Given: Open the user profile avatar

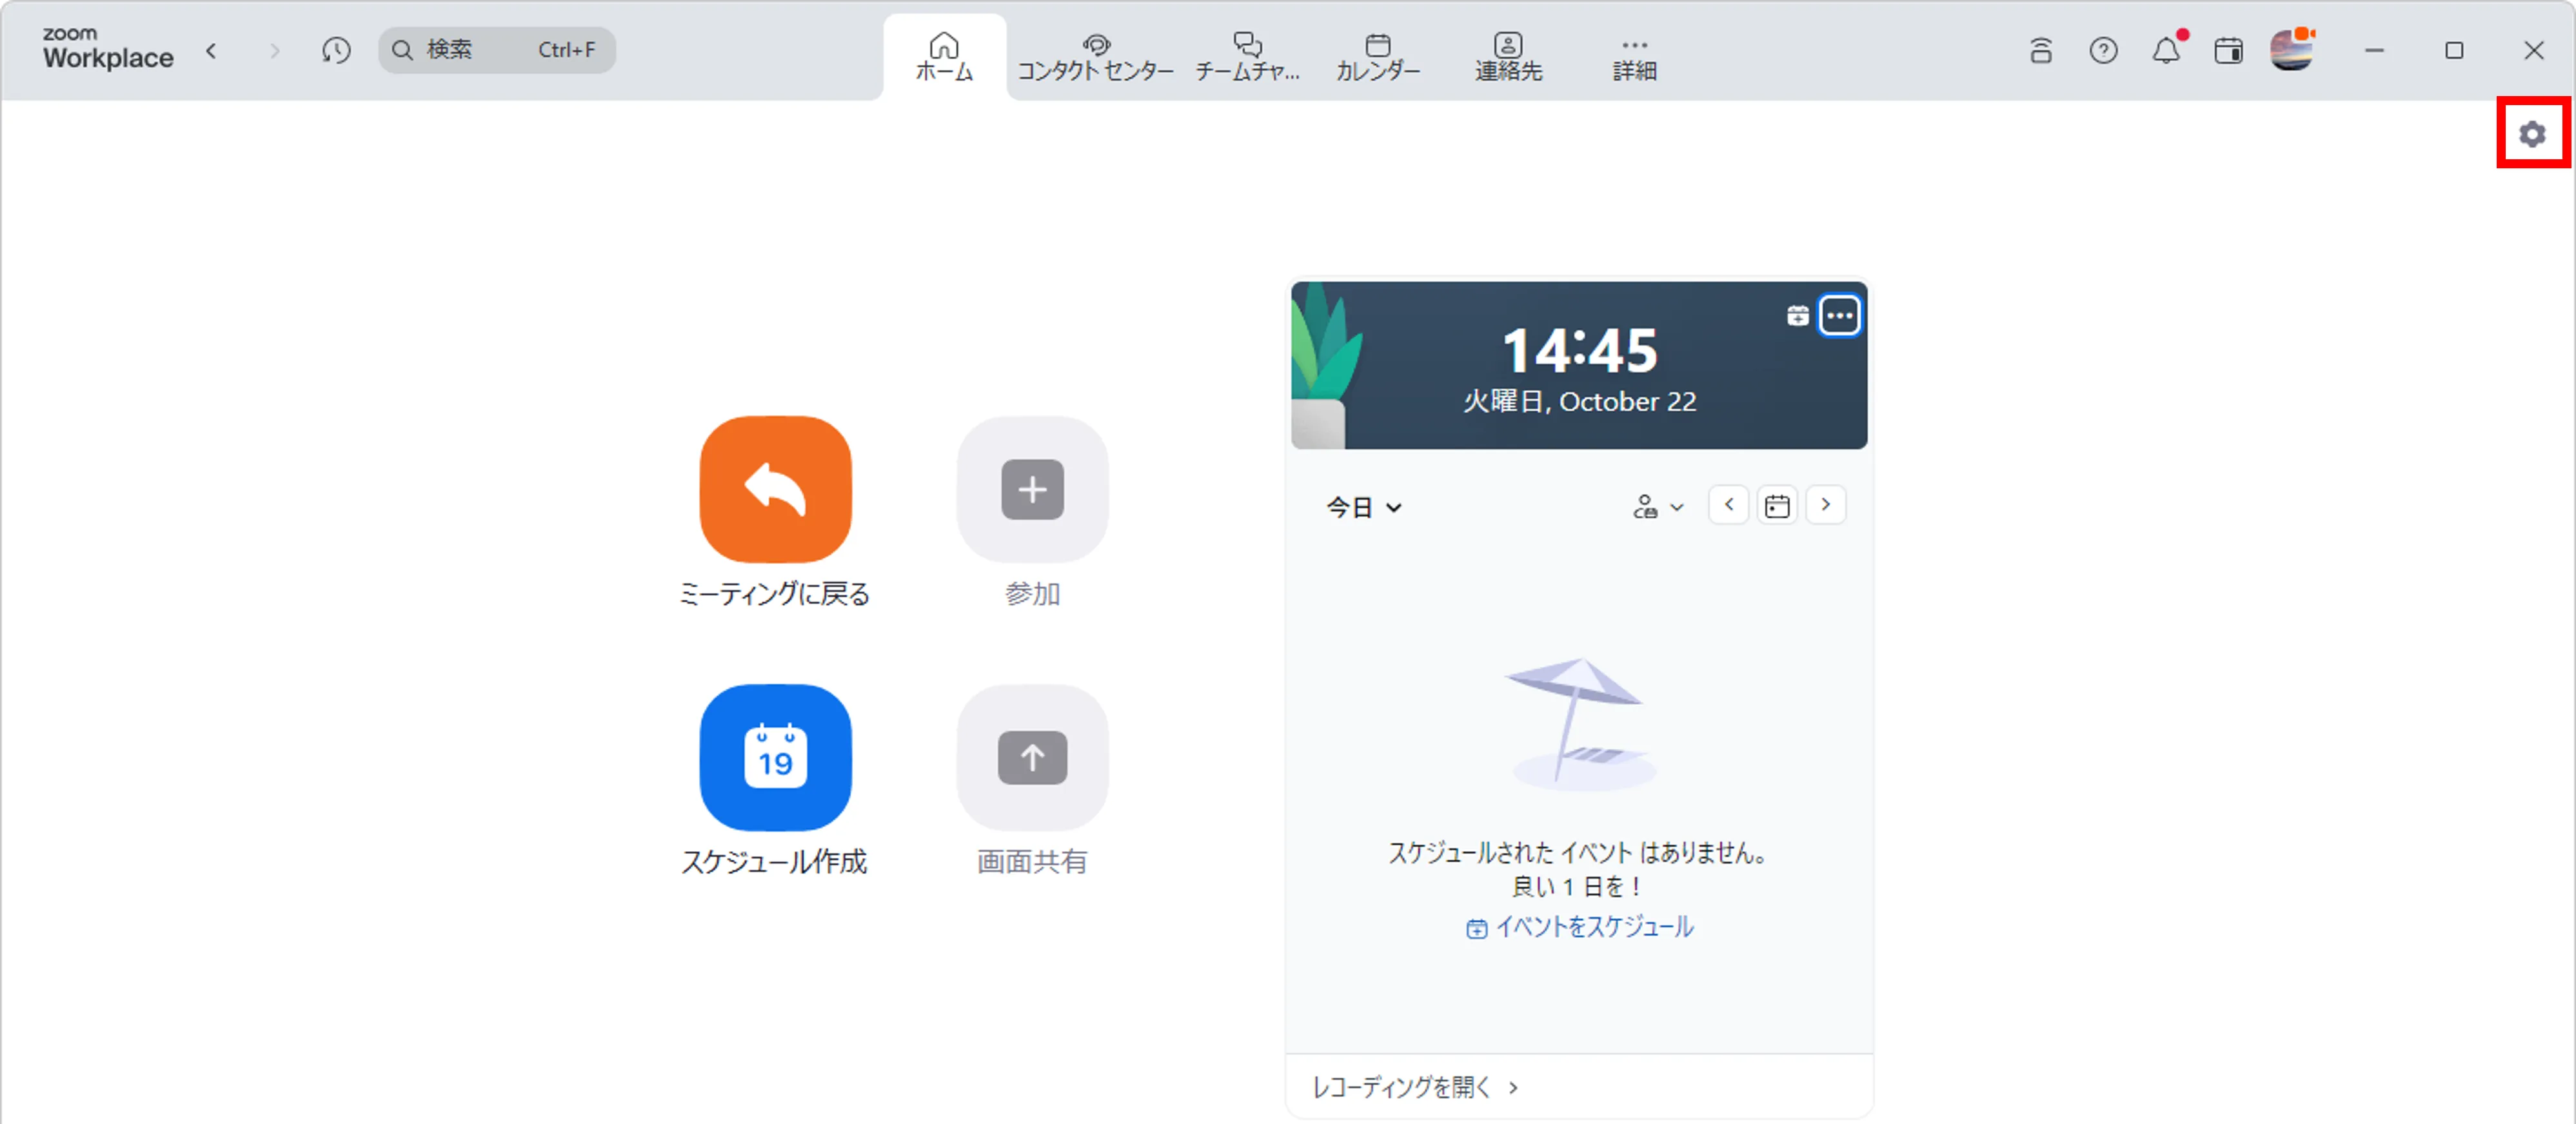Looking at the screenshot, I should click(x=2290, y=50).
